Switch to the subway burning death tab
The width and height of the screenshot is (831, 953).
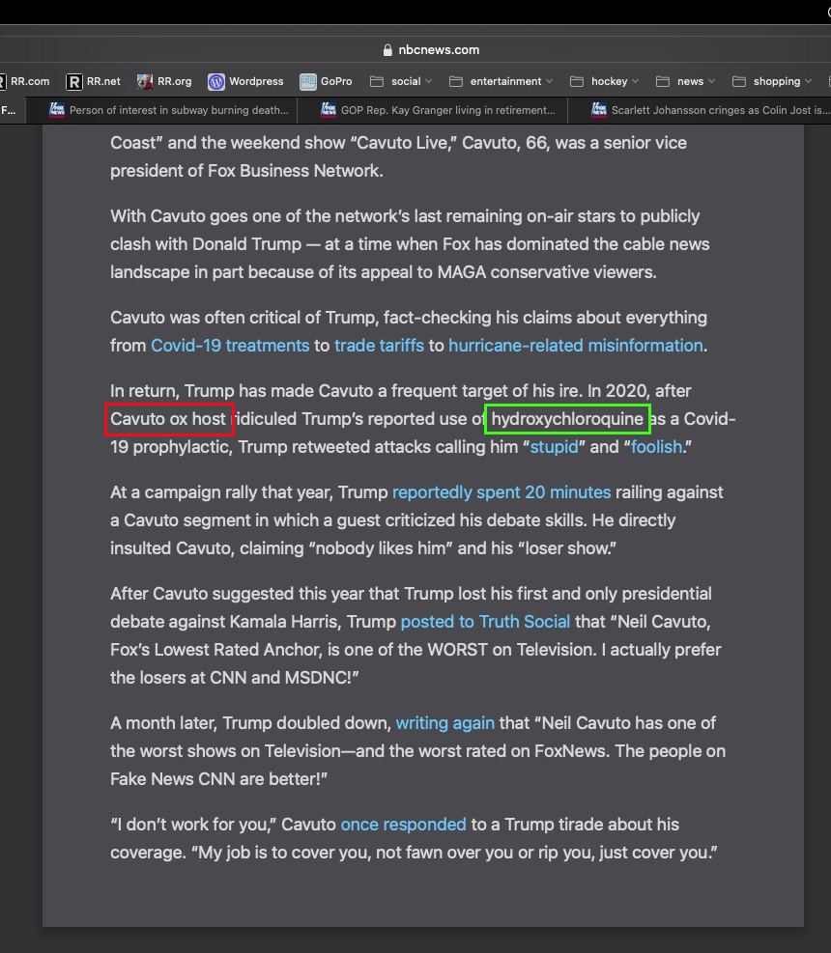point(169,110)
